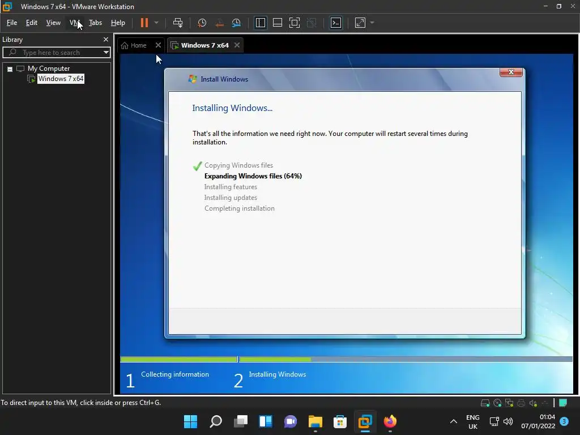Viewport: 580px width, 435px height.
Task: Select Windows 7 x64 in the library tree
Action: [61, 79]
